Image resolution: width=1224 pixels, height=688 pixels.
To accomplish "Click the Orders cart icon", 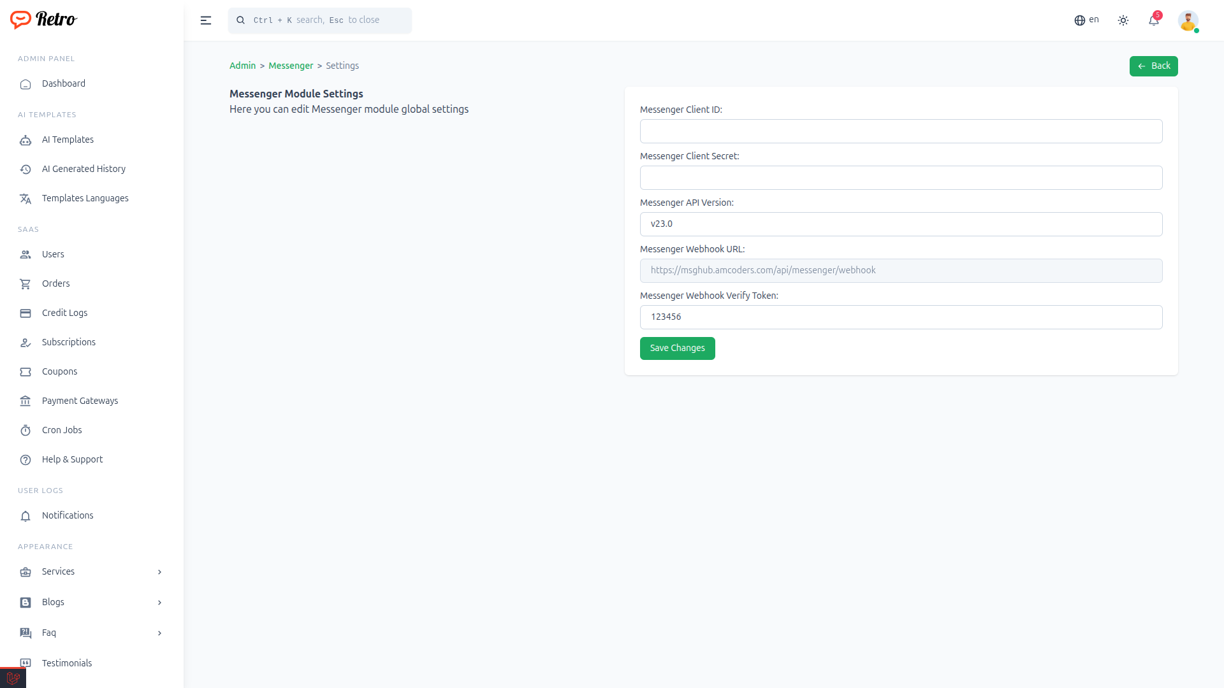I will pyautogui.click(x=25, y=284).
